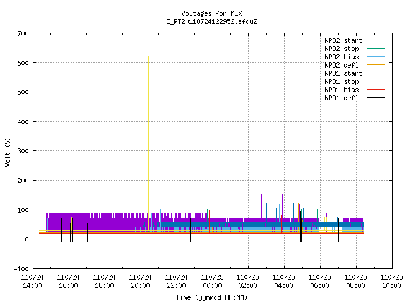Click the purple NPD2 start legend line
404x303 pixels.
pyautogui.click(x=376, y=40)
